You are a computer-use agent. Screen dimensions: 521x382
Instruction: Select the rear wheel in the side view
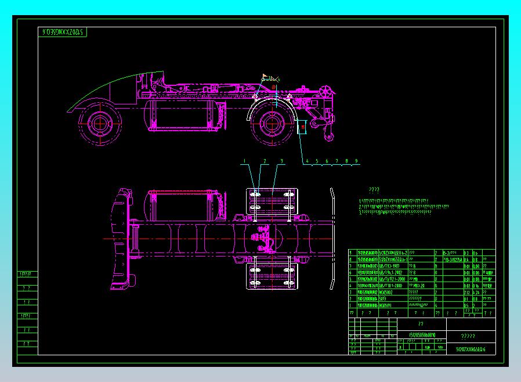[272, 123]
